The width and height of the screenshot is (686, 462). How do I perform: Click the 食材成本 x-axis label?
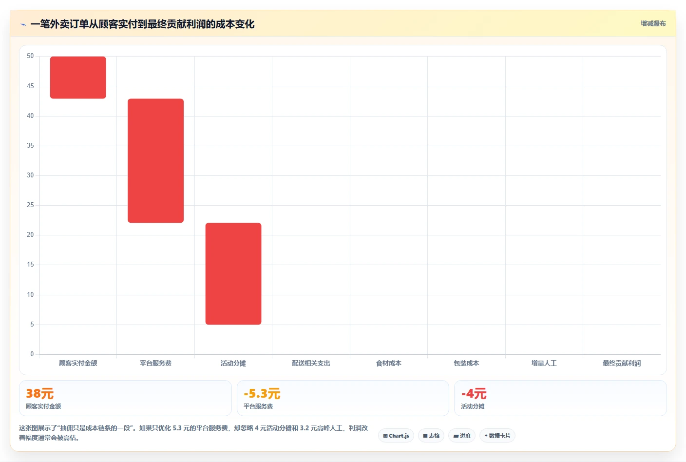(x=389, y=363)
